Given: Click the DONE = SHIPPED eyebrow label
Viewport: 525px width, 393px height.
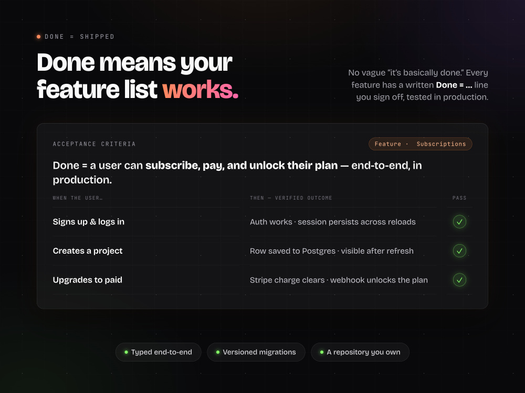Looking at the screenshot, I should tap(79, 37).
